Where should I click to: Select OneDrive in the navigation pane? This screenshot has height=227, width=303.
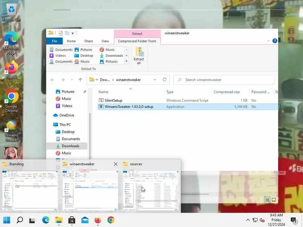(67, 115)
